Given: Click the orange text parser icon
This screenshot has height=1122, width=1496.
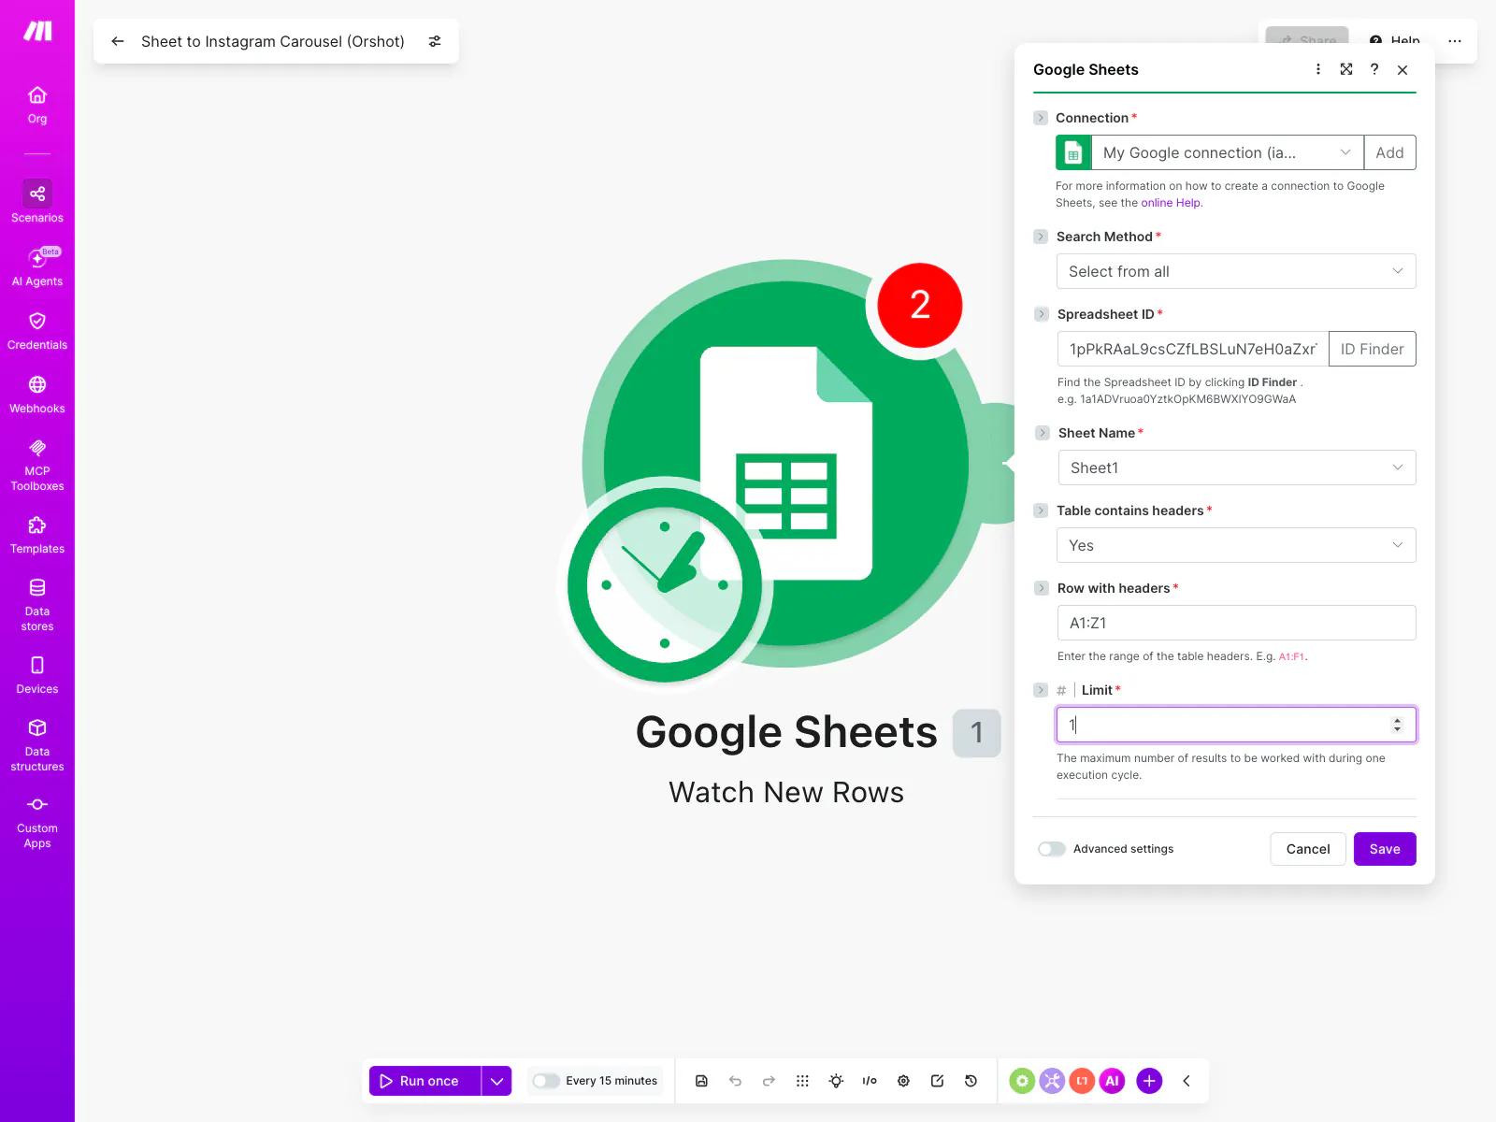Looking at the screenshot, I should click(x=1082, y=1081).
